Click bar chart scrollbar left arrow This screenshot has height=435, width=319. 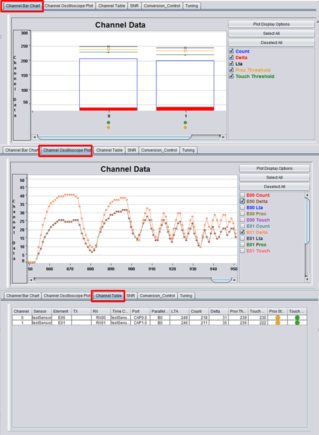click(x=34, y=137)
